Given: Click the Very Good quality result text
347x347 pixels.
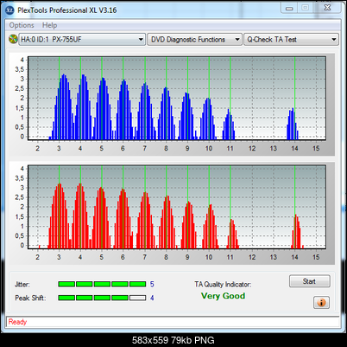Looking at the screenshot, I should (x=223, y=296).
